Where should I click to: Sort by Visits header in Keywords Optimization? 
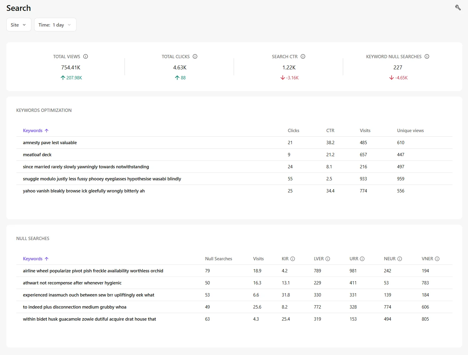tap(365, 131)
